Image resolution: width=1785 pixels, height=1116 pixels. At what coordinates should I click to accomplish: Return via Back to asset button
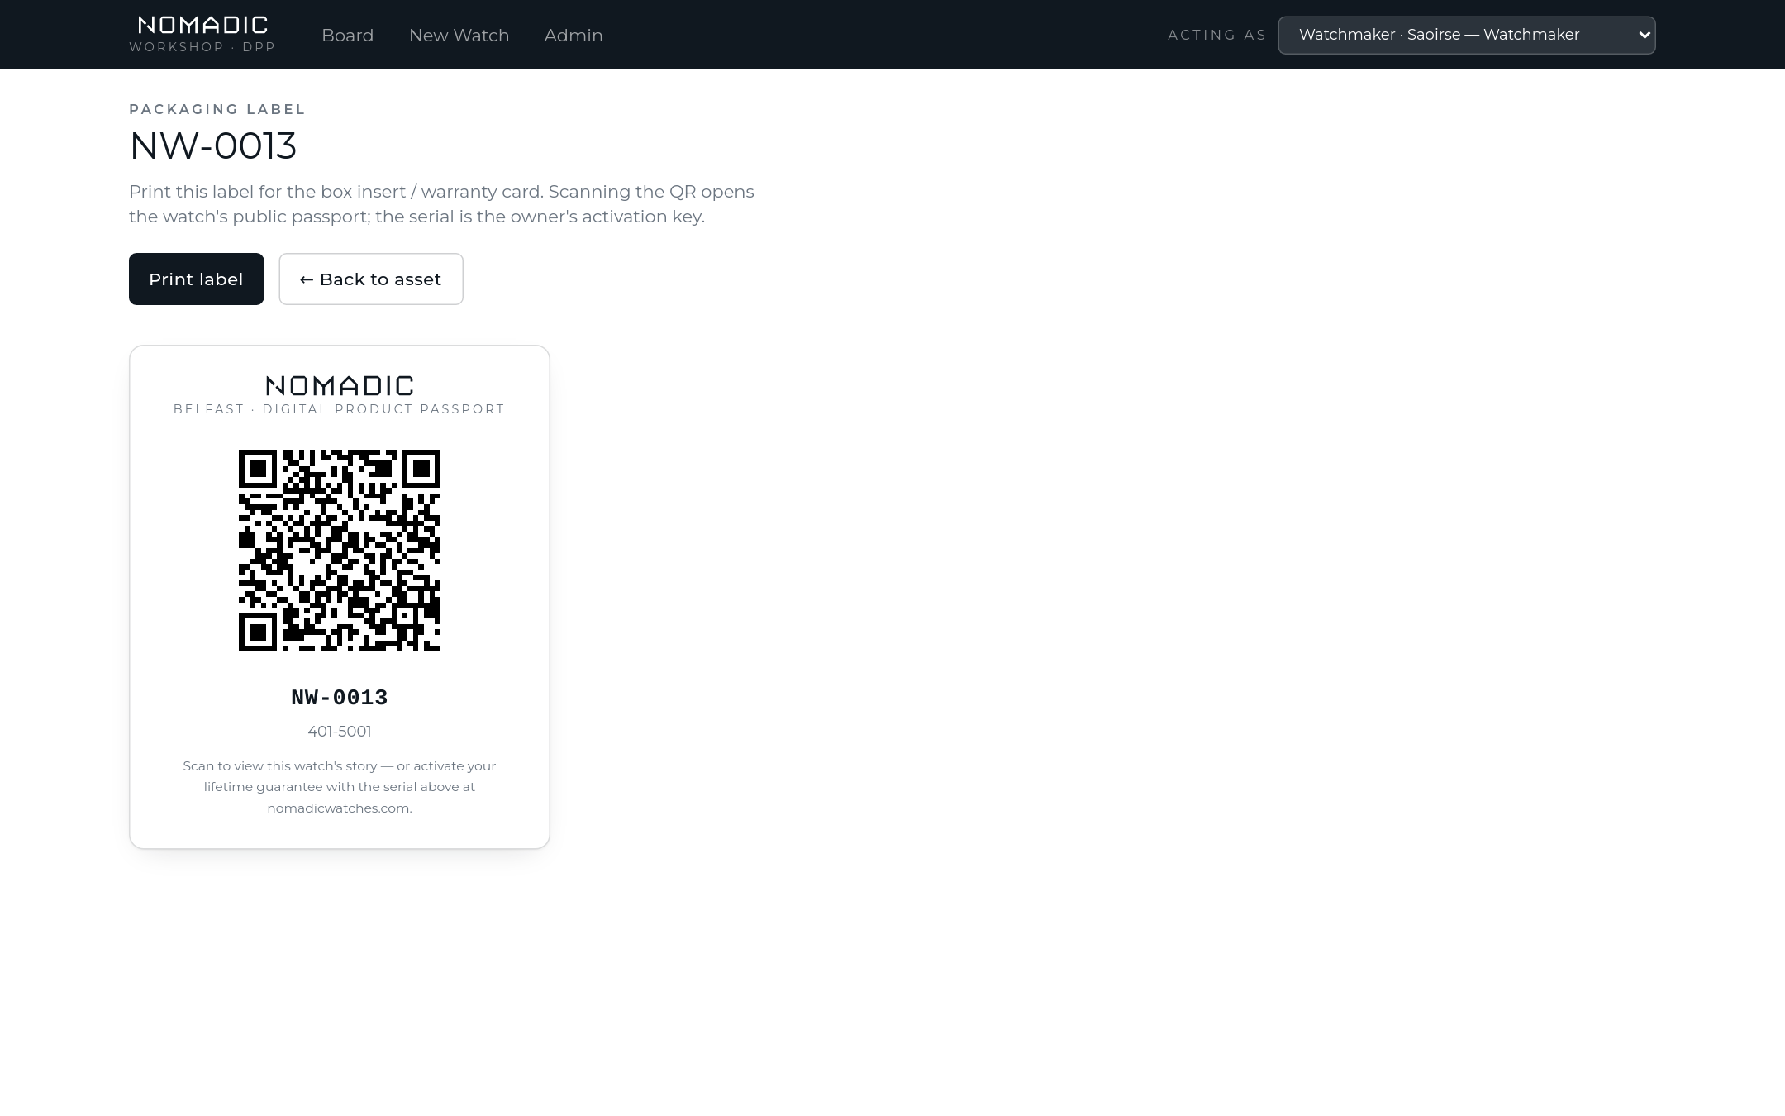371,279
